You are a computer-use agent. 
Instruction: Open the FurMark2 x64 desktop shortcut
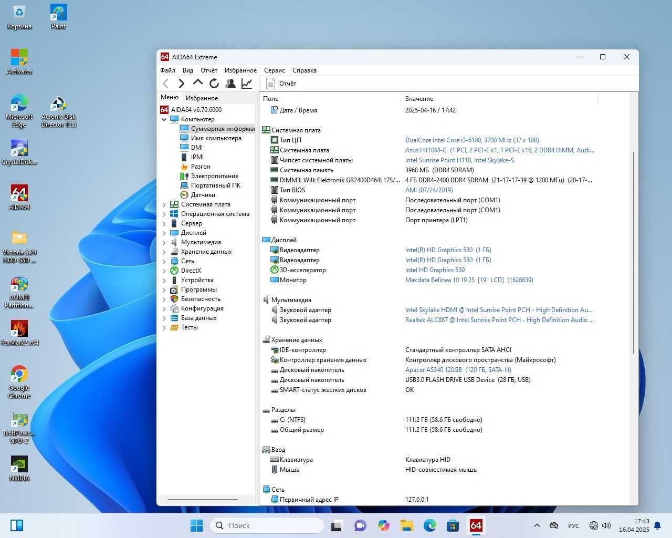(19, 333)
